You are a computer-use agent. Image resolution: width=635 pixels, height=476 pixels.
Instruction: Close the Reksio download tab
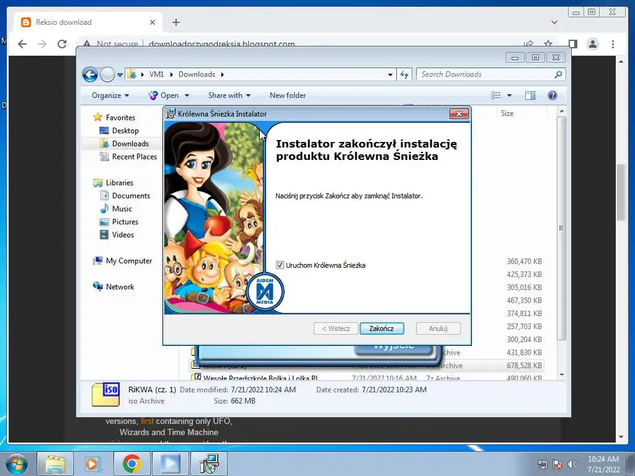pyautogui.click(x=153, y=22)
